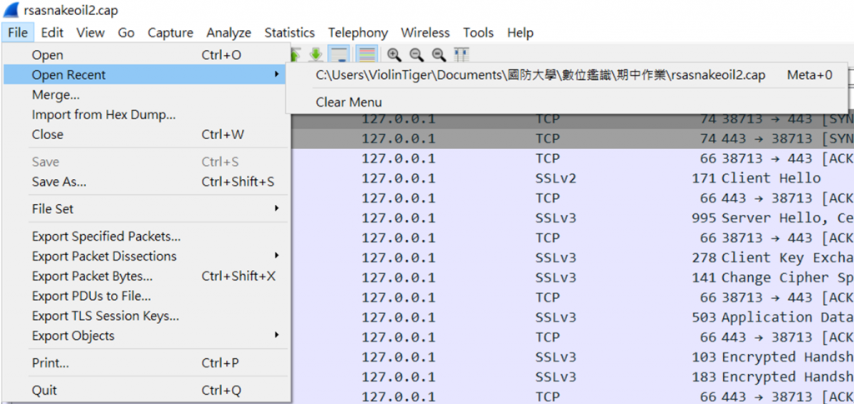Open the View menu
854x404 pixels.
90,32
